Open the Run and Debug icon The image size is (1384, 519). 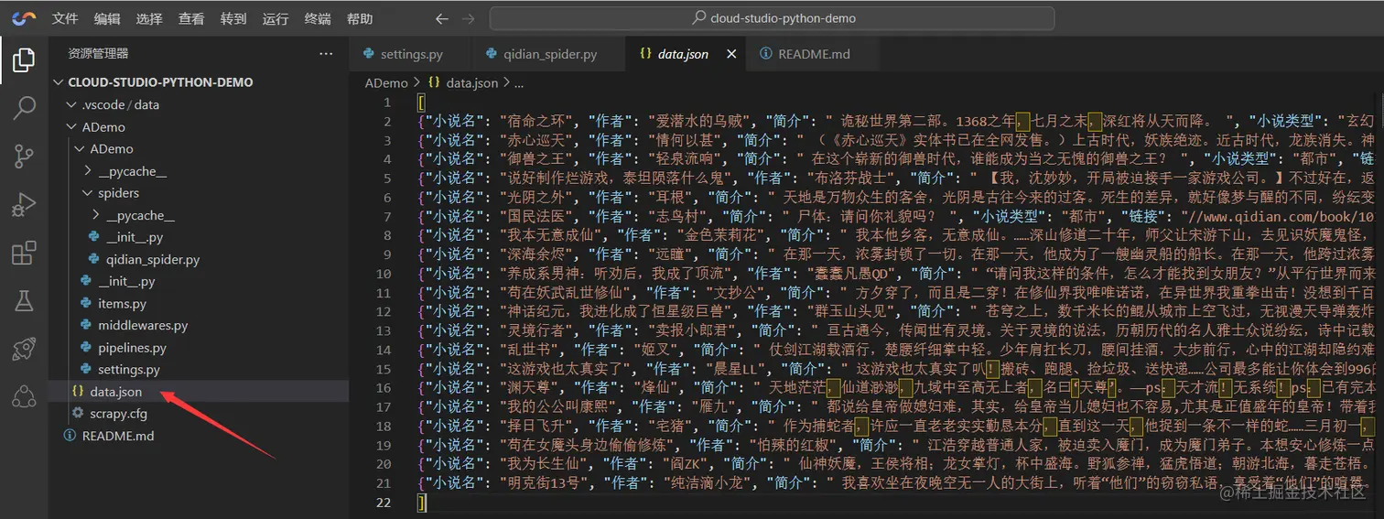(x=24, y=204)
